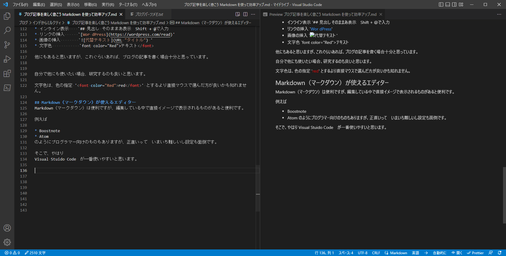Open the Source Control view

7,45
